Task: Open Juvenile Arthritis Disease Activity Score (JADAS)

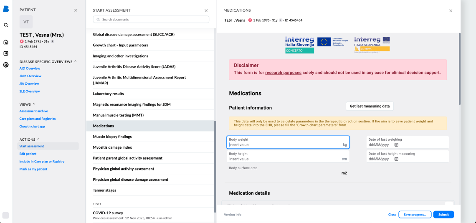Action: pos(150,67)
